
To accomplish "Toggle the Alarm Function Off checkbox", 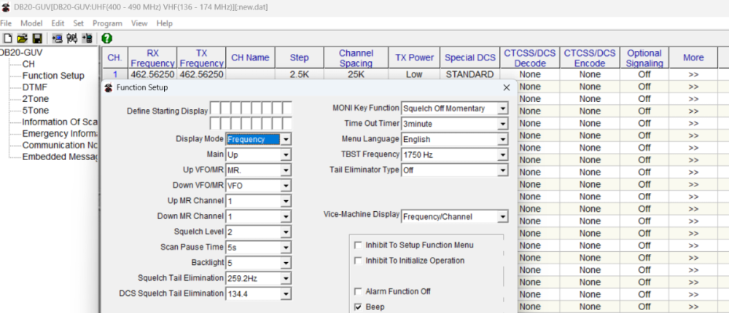I will (x=359, y=292).
